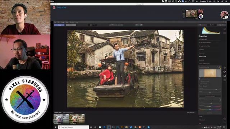Click the Save New Look button
The height and width of the screenshot is (129, 230).
click(x=191, y=113)
